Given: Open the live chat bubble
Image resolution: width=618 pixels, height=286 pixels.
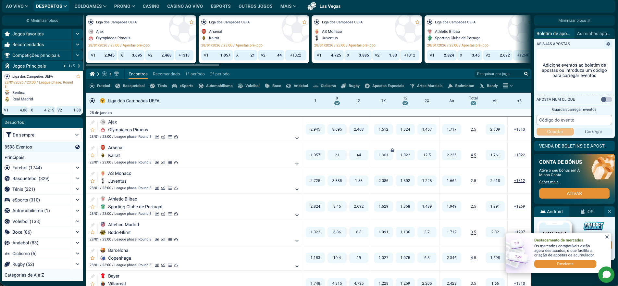Looking at the screenshot, I should pyautogui.click(x=606, y=275).
